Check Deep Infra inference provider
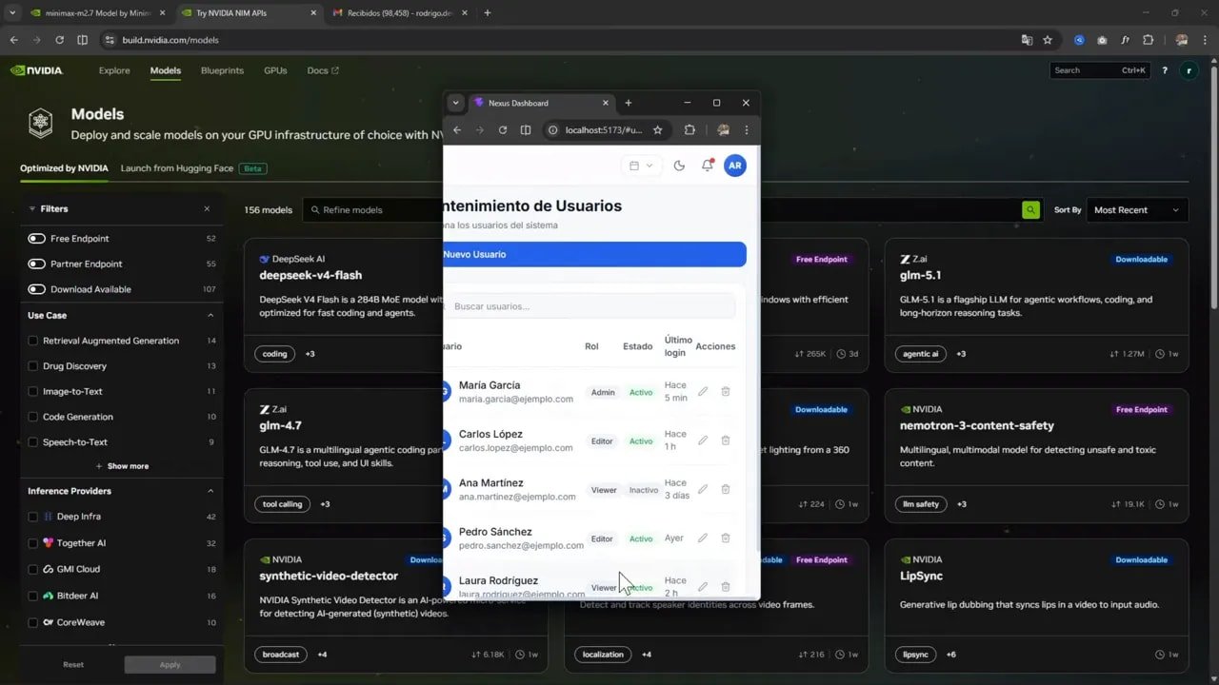This screenshot has height=685, width=1219. (x=33, y=517)
